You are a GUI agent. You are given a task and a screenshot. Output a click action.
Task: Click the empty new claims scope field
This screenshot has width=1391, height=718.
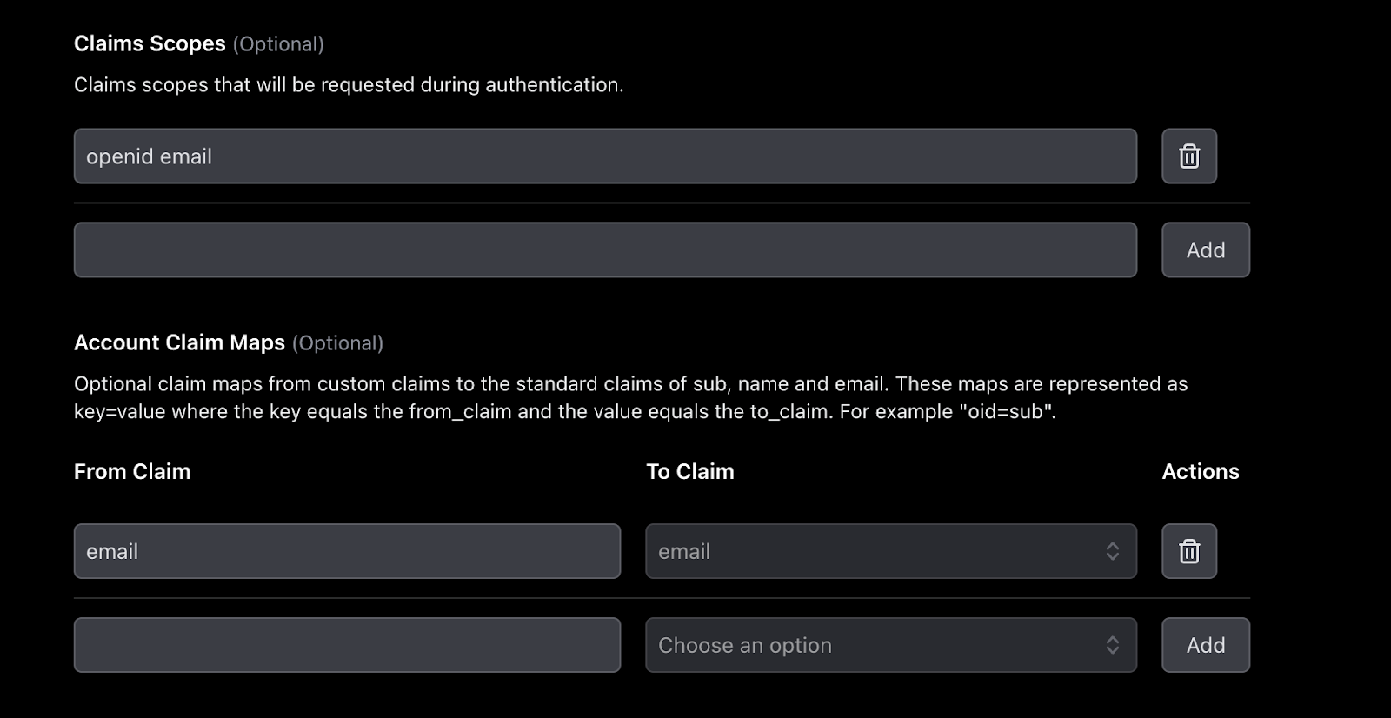click(605, 250)
